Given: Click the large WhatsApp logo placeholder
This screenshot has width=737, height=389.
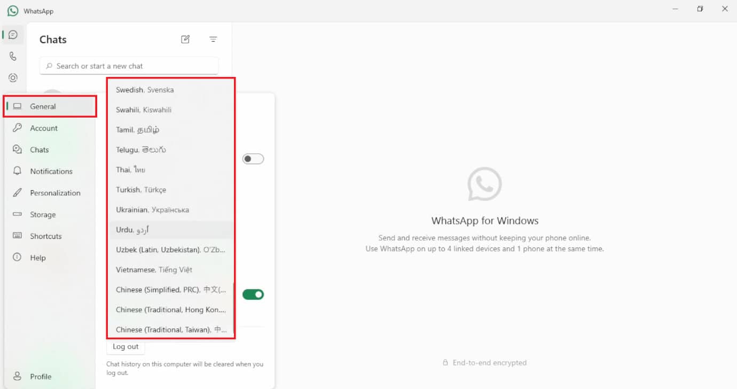Looking at the screenshot, I should [x=484, y=184].
